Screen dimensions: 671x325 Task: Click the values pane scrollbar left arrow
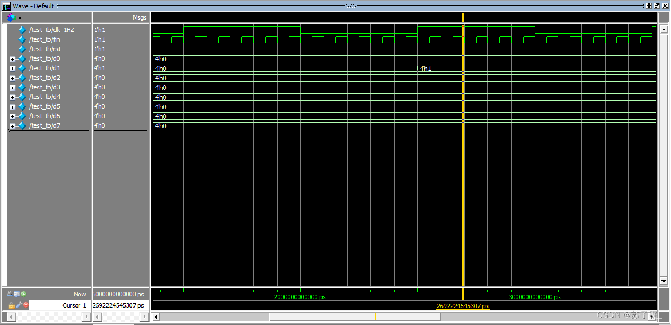point(97,317)
